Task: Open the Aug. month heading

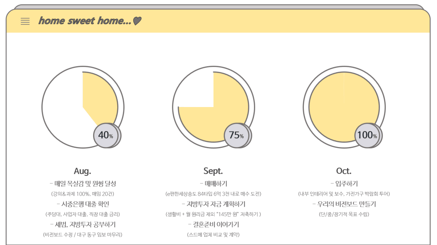Action: [82, 171]
